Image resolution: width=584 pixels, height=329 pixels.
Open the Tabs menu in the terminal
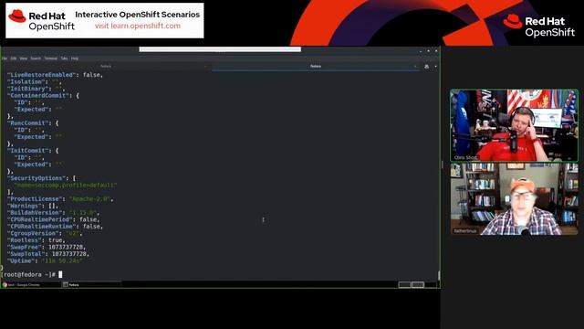tap(64, 58)
